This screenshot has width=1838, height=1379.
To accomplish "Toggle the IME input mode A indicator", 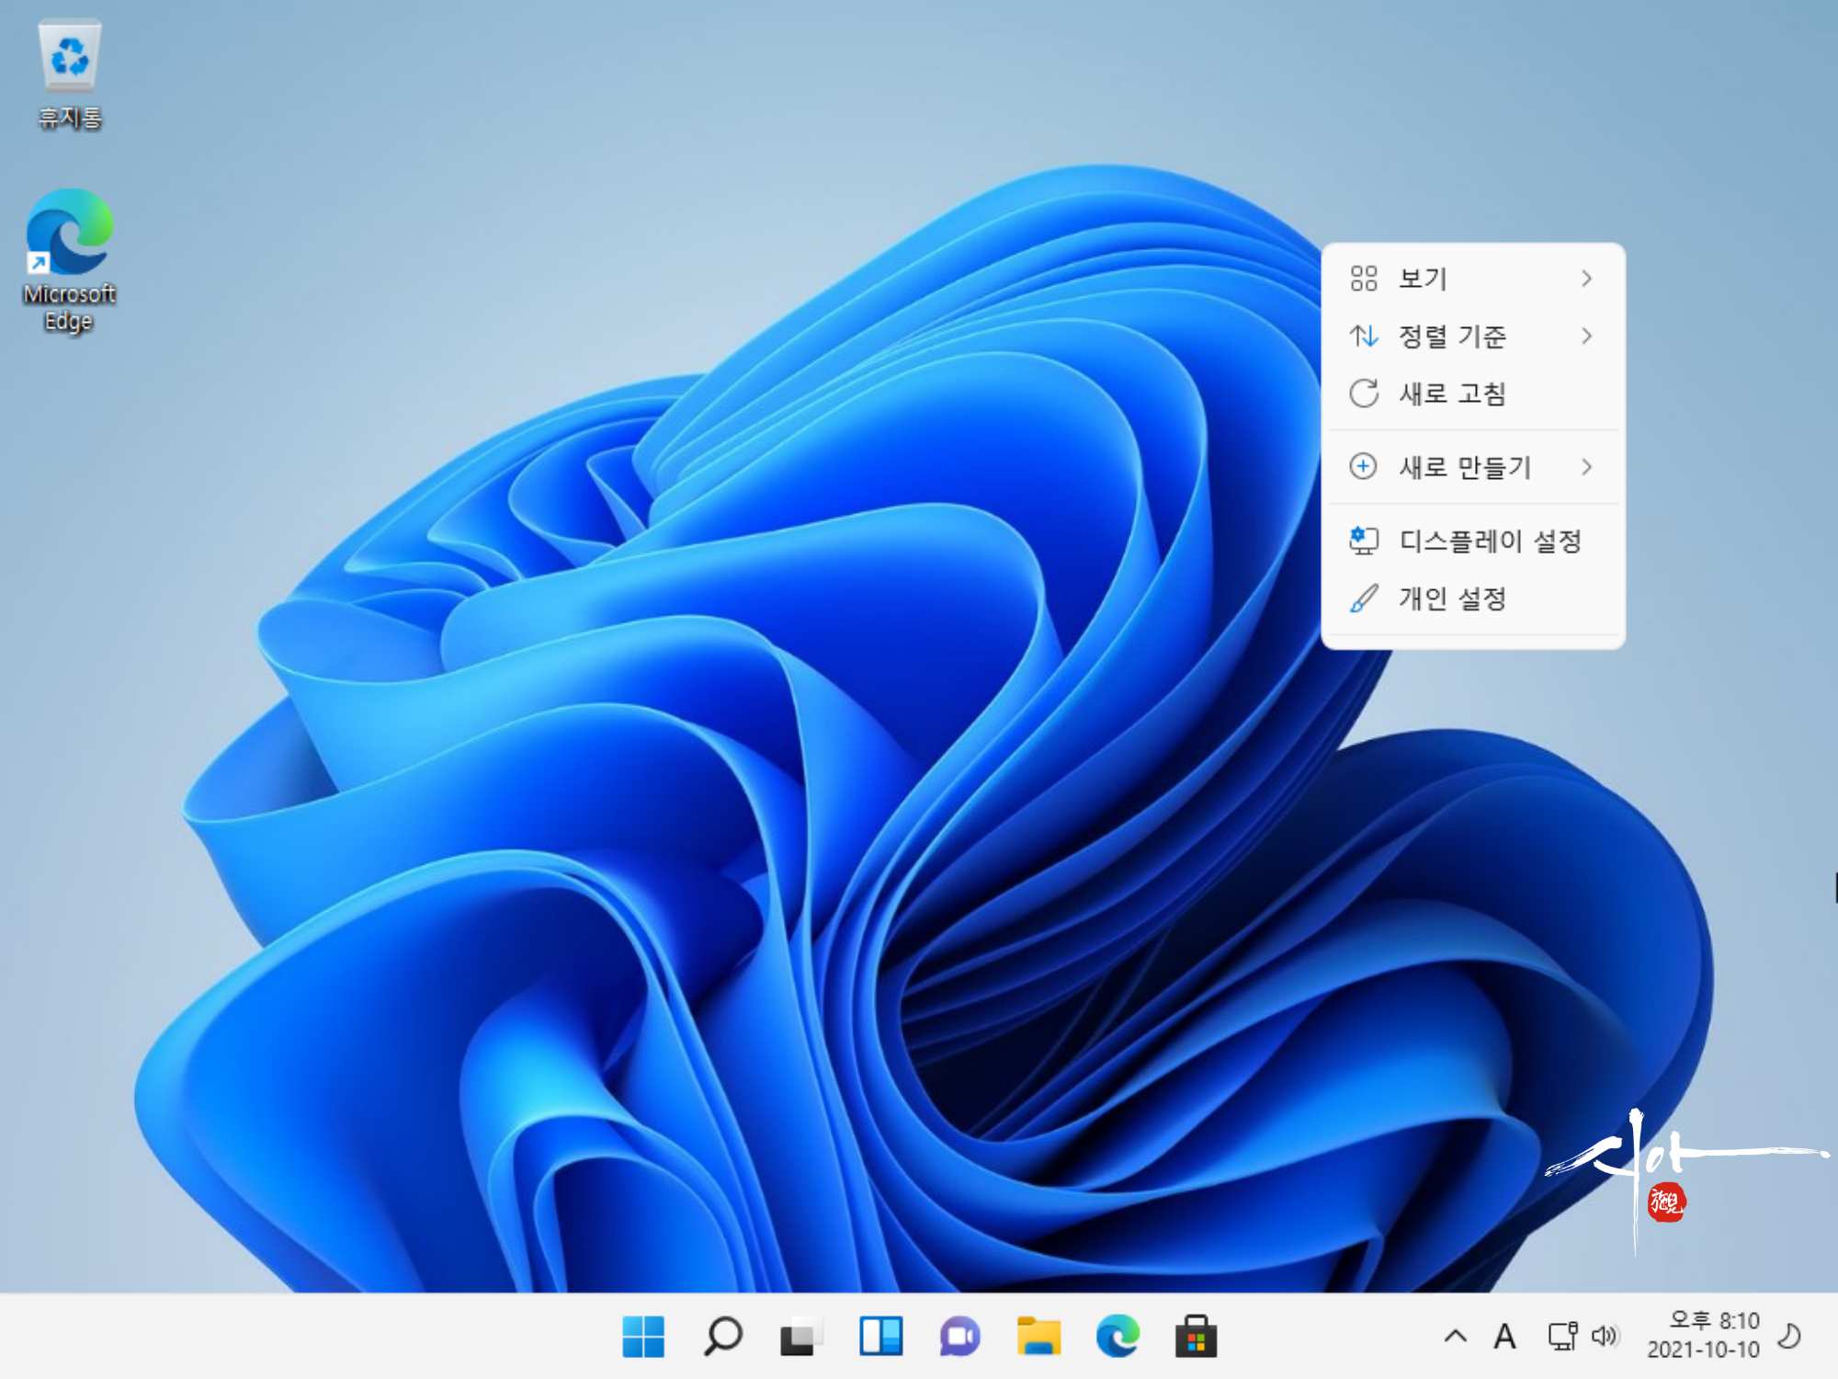I will 1504,1336.
